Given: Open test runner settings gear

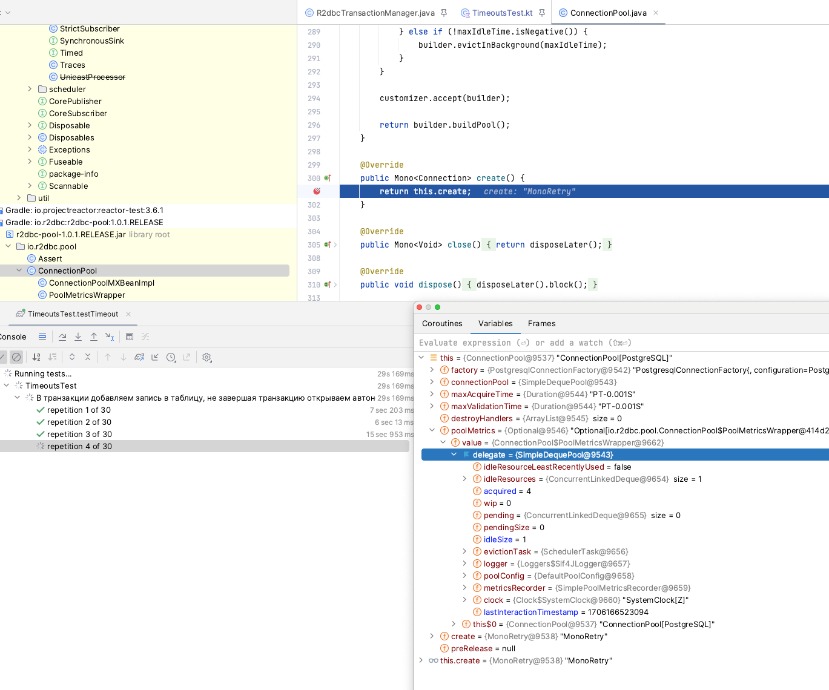Looking at the screenshot, I should (x=206, y=357).
